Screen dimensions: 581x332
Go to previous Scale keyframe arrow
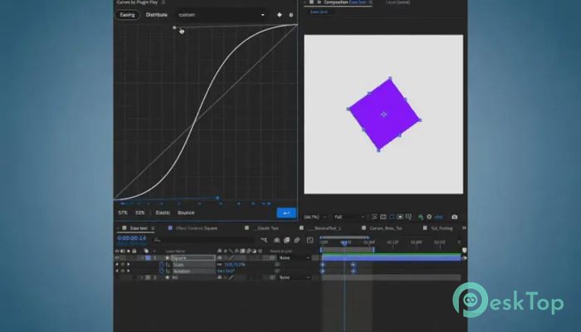click(117, 265)
